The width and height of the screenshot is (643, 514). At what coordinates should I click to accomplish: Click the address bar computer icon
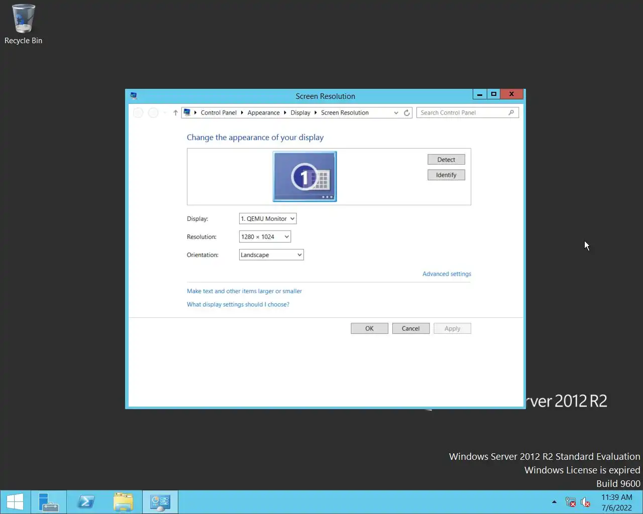(187, 112)
